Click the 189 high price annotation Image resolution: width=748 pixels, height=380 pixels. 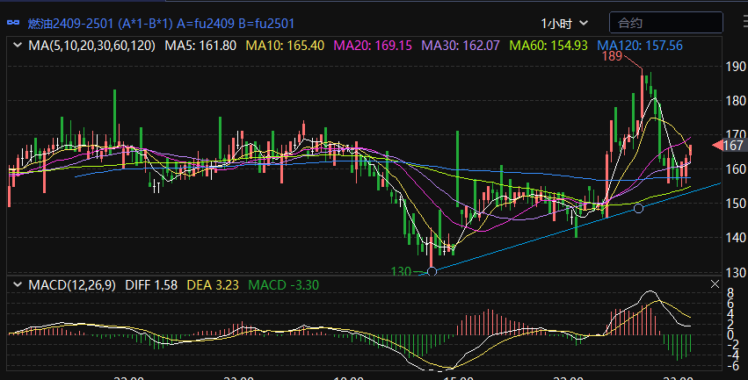612,56
